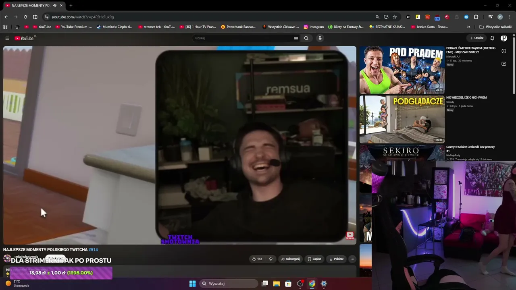Open the blue calendar extension

point(437,17)
